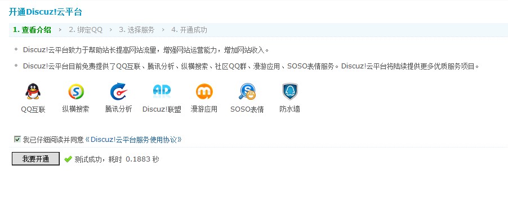
Task: Click the sentence about 提高网站流量
Action: [146, 50]
